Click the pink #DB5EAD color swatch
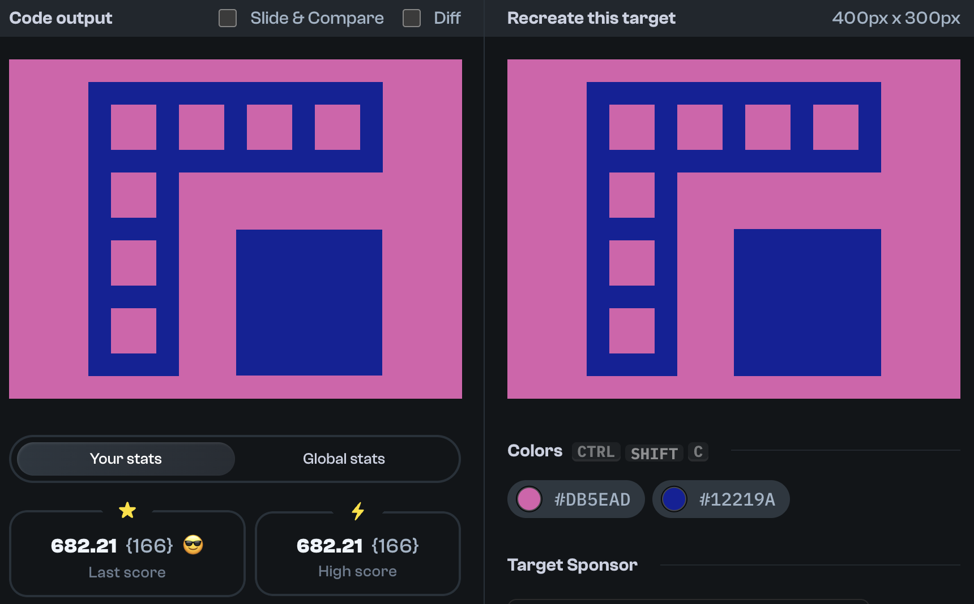 click(529, 499)
